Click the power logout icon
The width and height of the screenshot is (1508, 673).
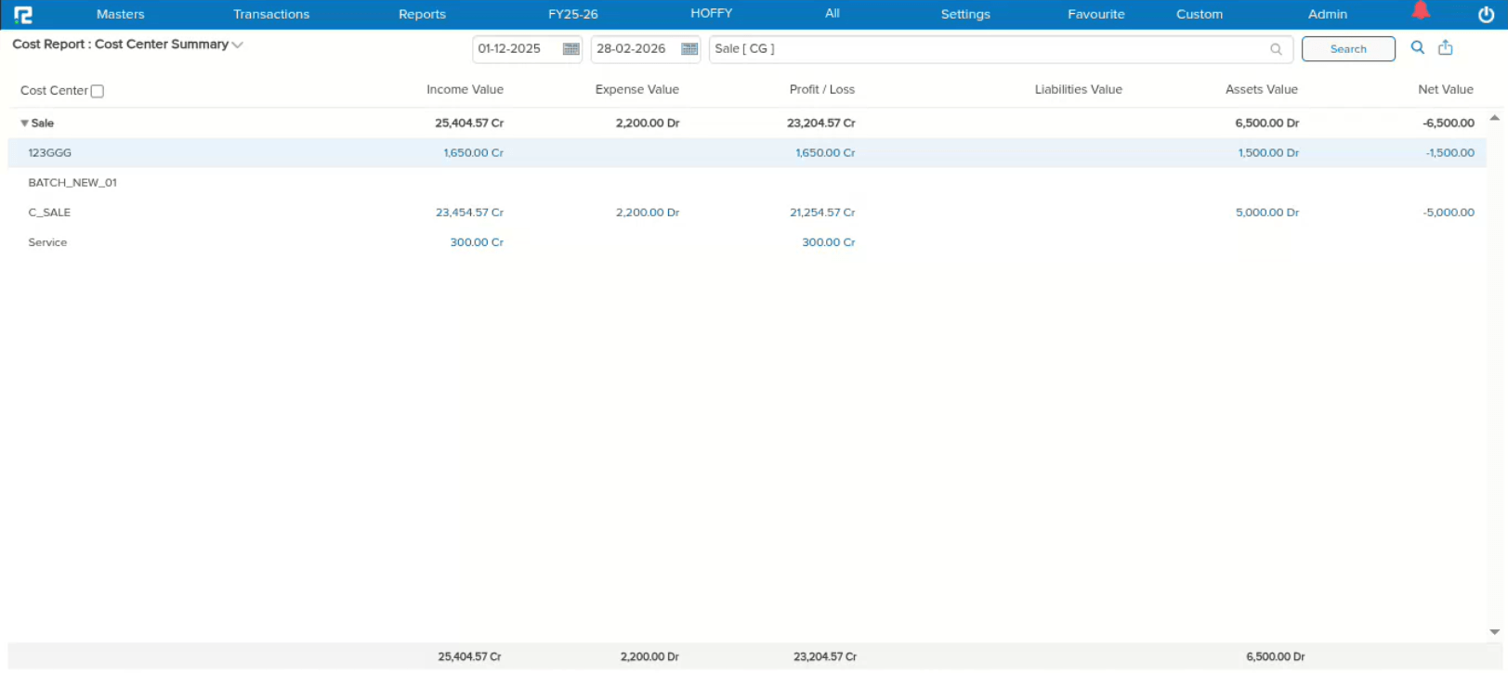pos(1486,15)
